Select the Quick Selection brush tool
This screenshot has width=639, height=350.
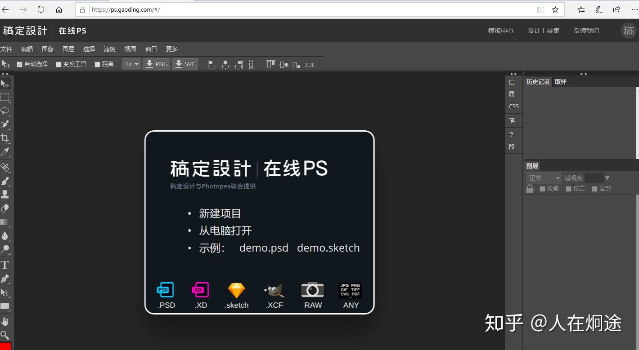pyautogui.click(x=5, y=124)
